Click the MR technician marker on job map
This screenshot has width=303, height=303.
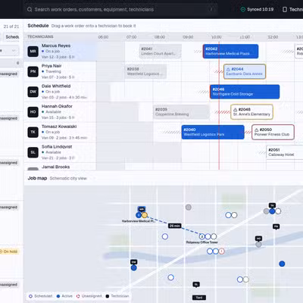pyautogui.click(x=142, y=209)
